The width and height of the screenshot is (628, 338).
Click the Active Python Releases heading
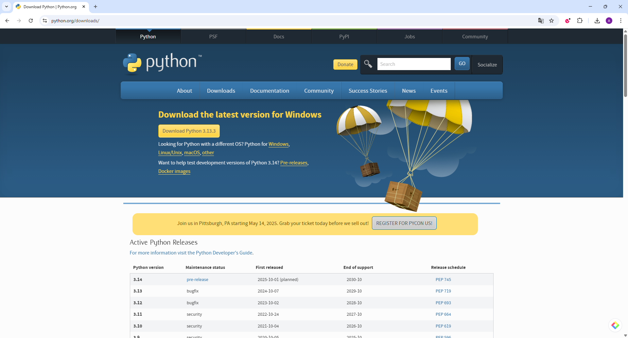click(x=164, y=242)
